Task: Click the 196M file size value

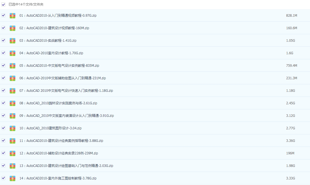Action: pos(290,153)
